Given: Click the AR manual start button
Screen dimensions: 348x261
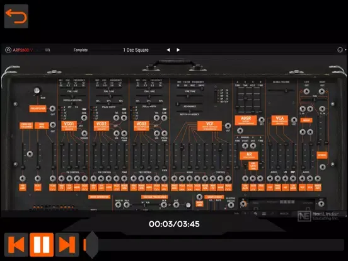Looking at the screenshot, I should (245, 146).
